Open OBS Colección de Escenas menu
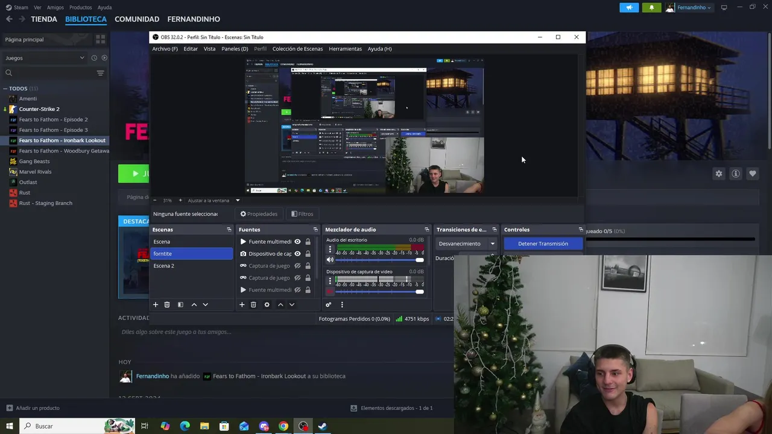Viewport: 772px width, 434px height. pos(297,49)
